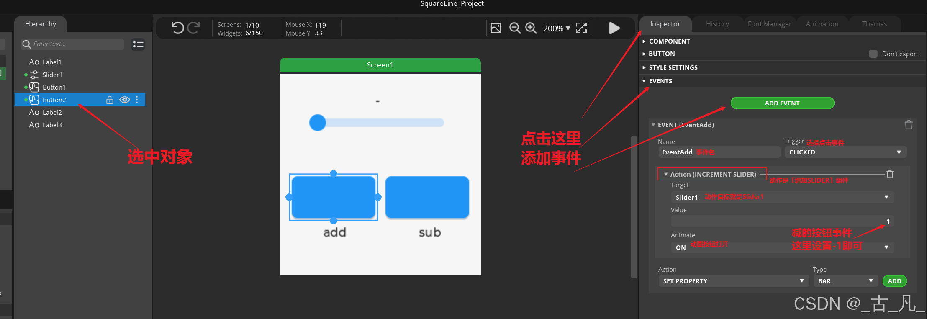
Task: Undo the last action
Action: (177, 28)
